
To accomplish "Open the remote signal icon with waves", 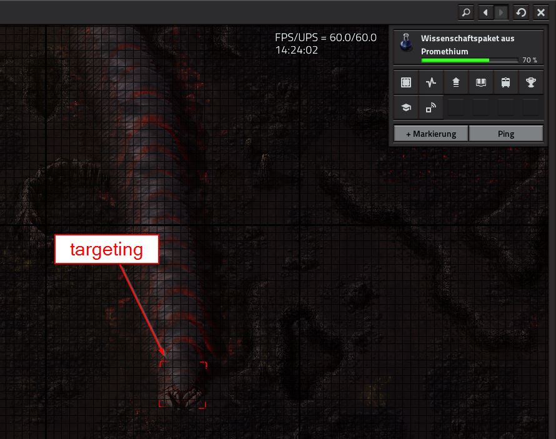I will tap(431, 107).
